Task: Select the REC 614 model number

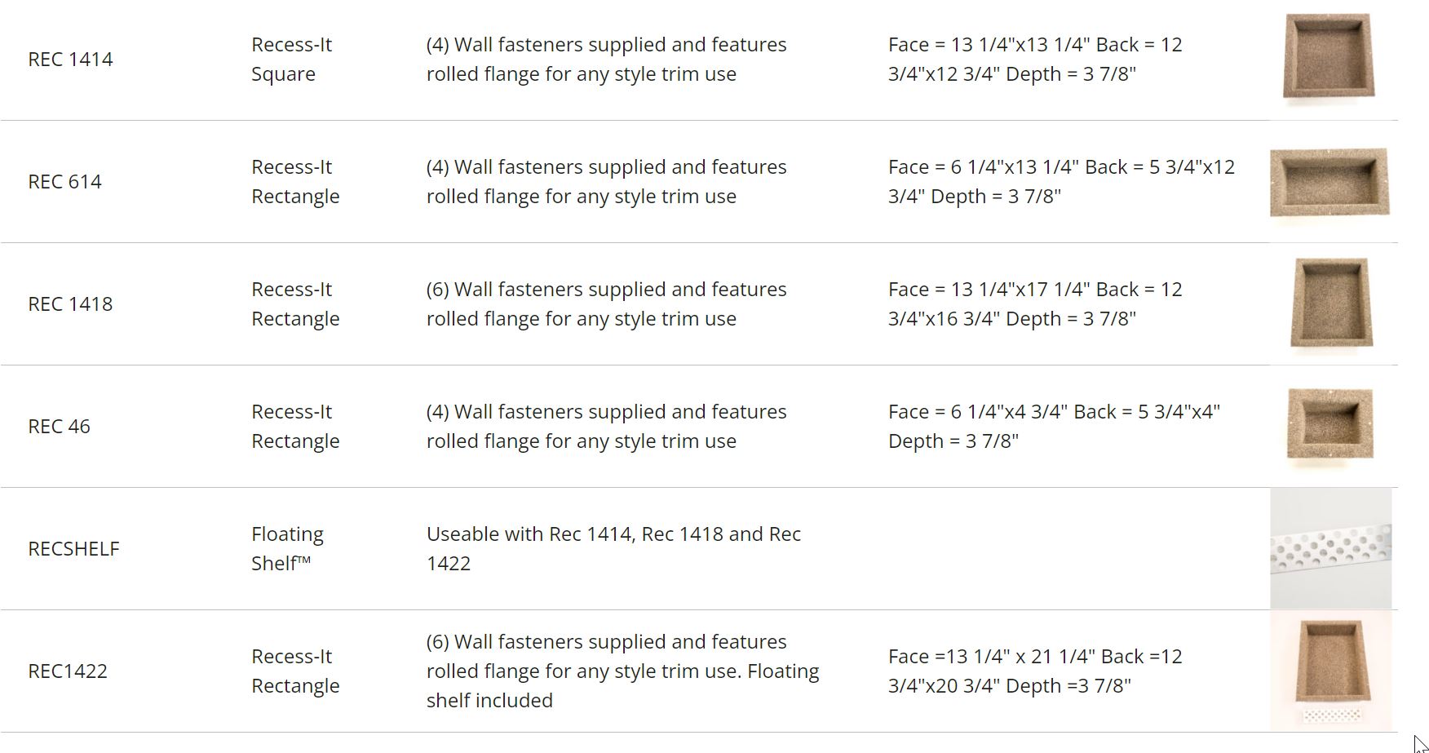Action: point(64,182)
